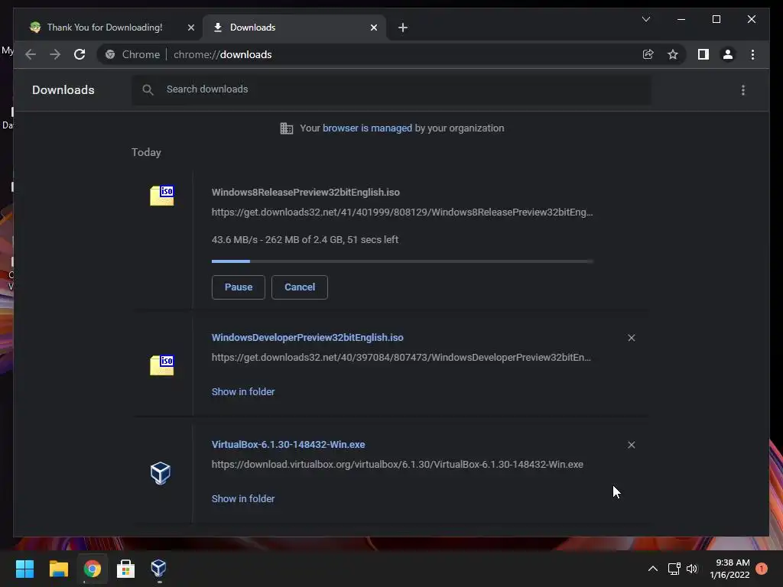Open the network tray icon
Image resolution: width=783 pixels, height=587 pixels.
coord(674,569)
